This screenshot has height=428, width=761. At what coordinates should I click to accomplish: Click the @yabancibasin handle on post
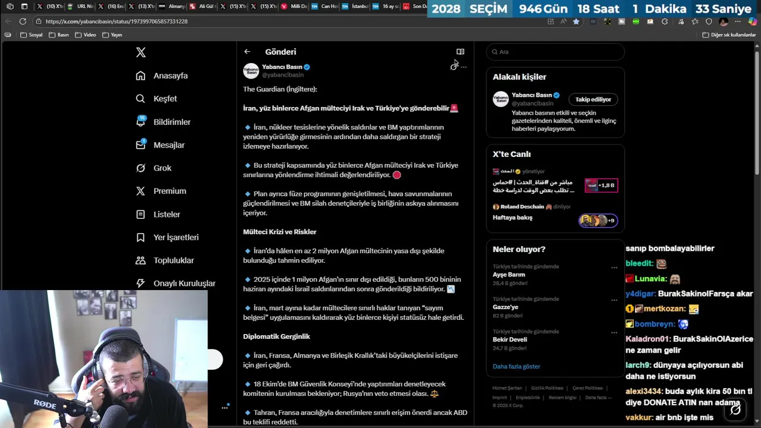(x=283, y=75)
